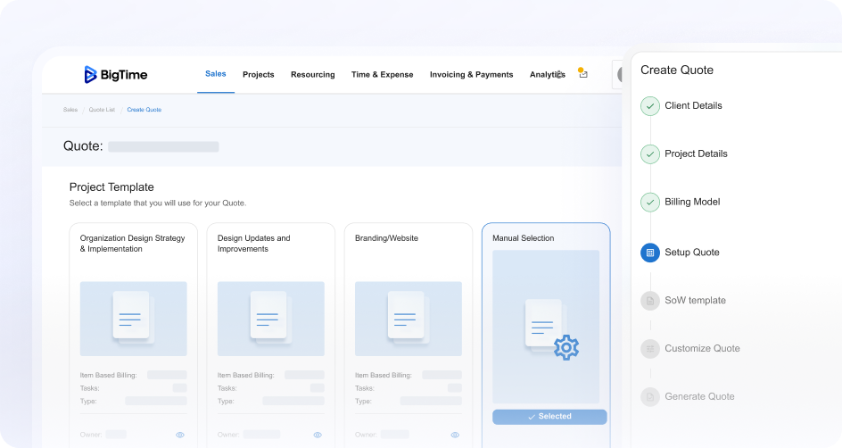Screen dimensions: 842x448
Task: Click the Selected button on Manual Selection
Action: point(549,417)
